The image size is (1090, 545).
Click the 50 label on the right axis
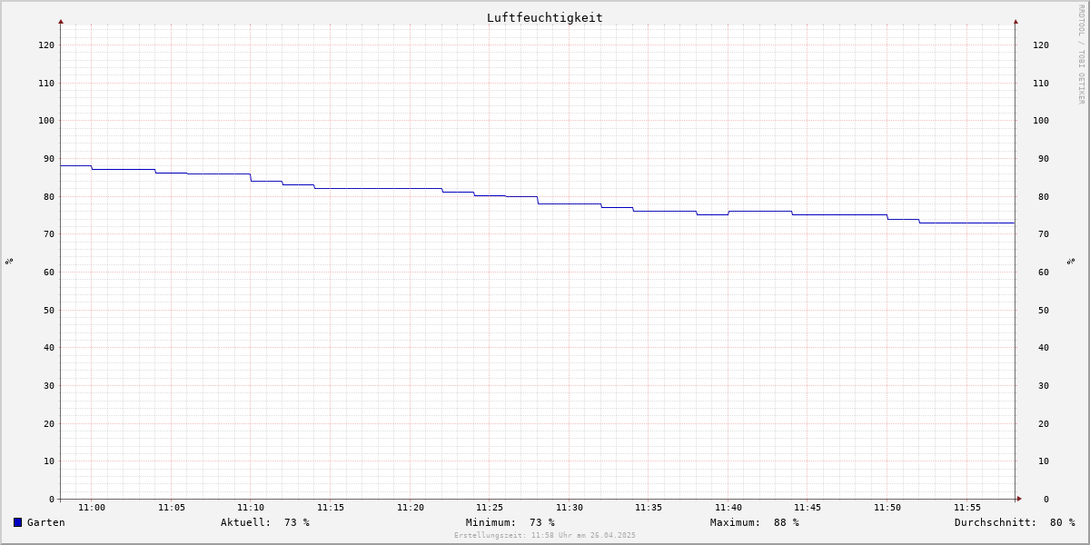[x=1044, y=311]
